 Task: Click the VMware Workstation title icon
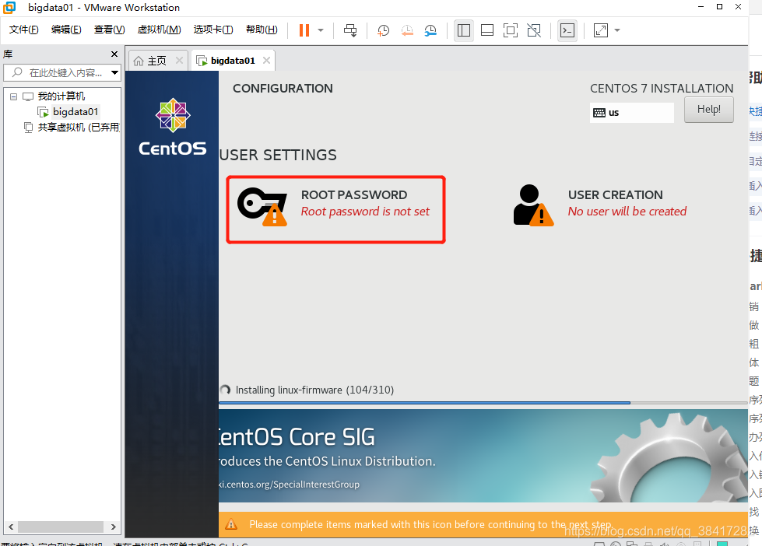click(9, 7)
